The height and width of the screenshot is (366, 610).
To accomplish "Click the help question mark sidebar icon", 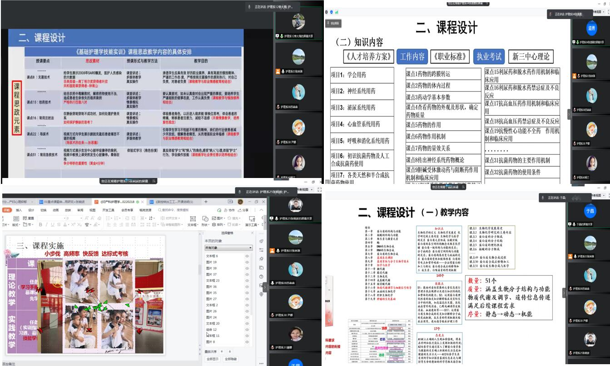I will tap(261, 277).
